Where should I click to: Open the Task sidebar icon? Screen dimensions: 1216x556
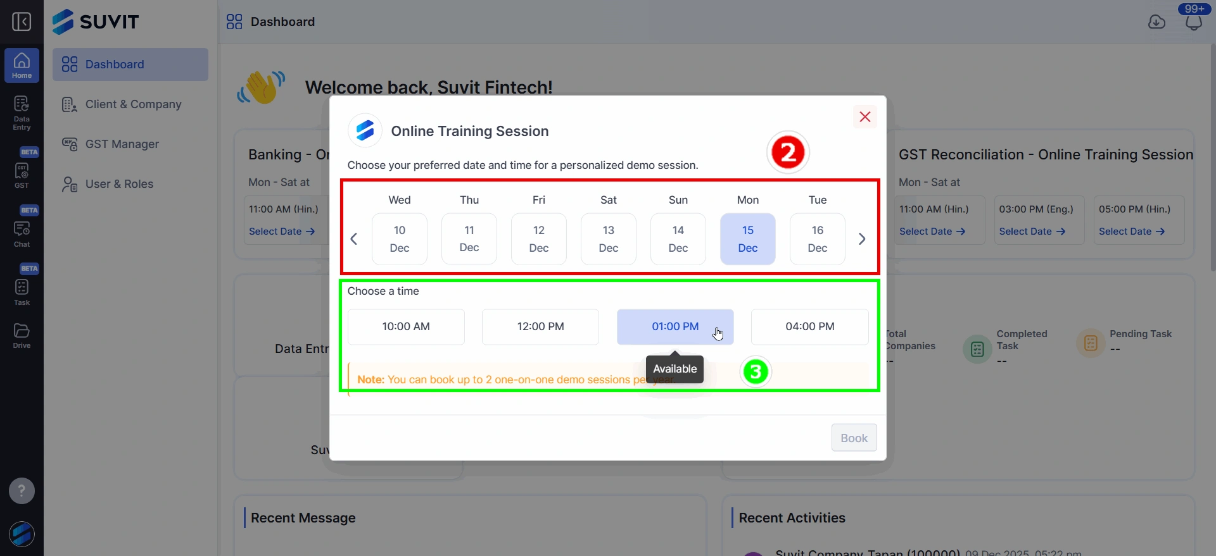(x=22, y=291)
